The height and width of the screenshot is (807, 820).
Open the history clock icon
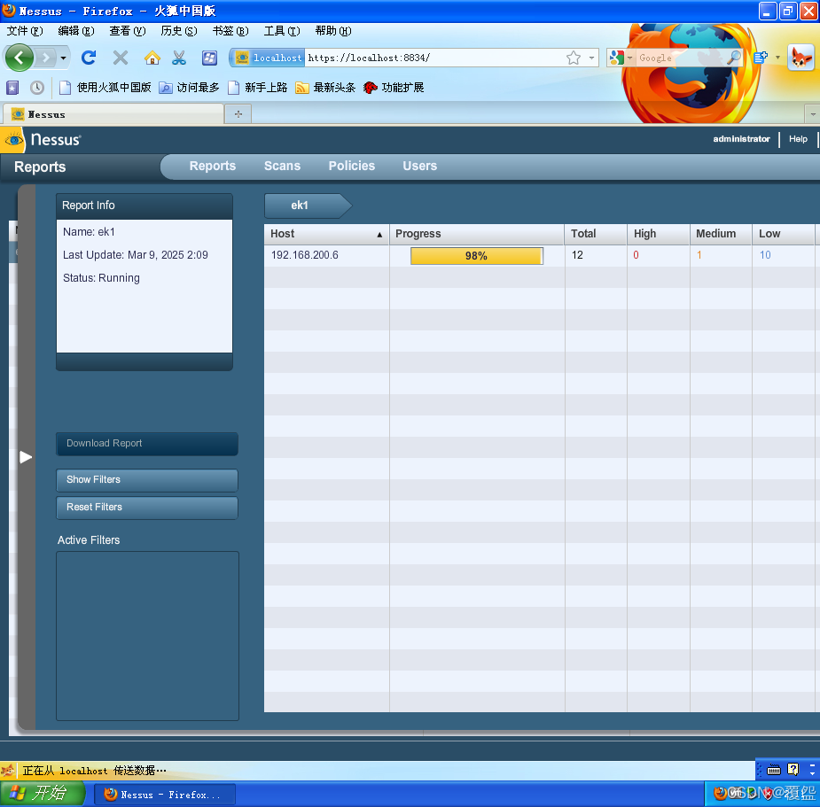[36, 88]
